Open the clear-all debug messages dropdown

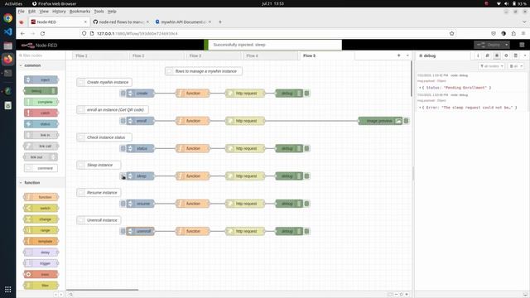(x=516, y=66)
